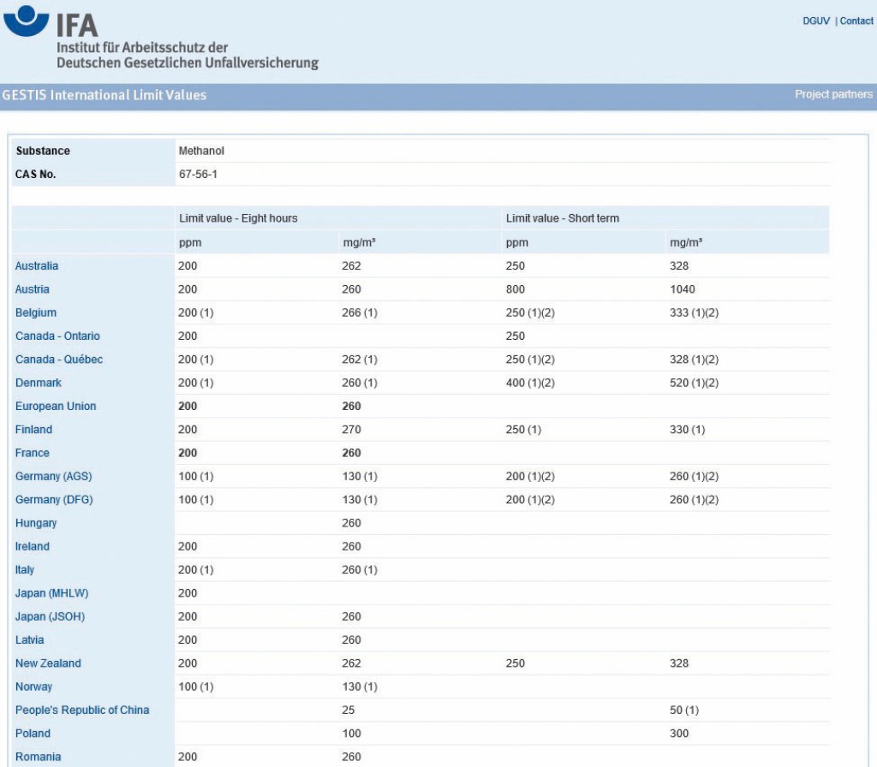Open the Project partners page
The image size is (877, 767).
tap(833, 95)
